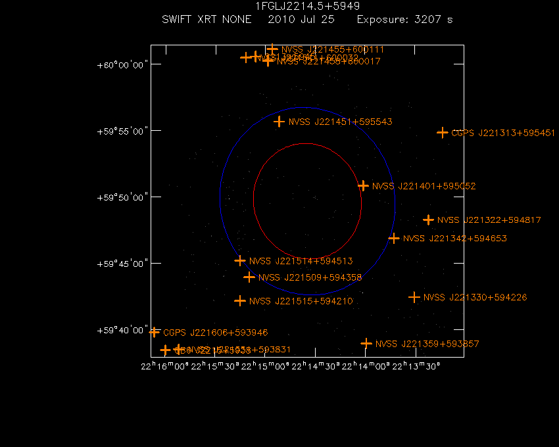Click the label NVSS J221455+600111
Viewport: 559px width, 447px height.
[333, 49]
